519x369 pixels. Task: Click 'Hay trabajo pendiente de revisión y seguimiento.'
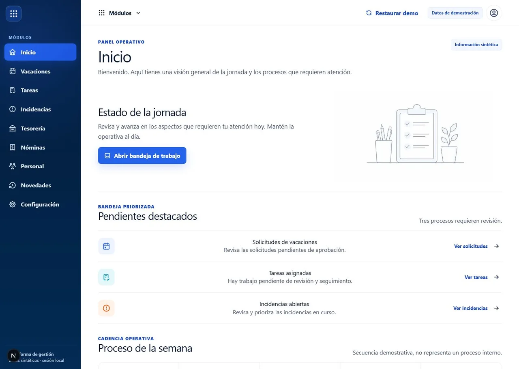click(290, 281)
